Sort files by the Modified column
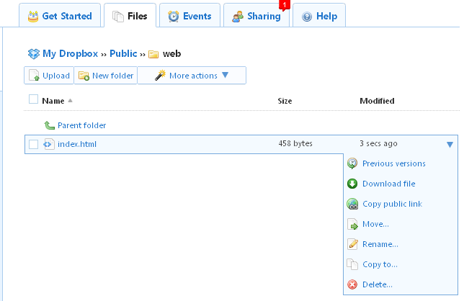 [377, 101]
